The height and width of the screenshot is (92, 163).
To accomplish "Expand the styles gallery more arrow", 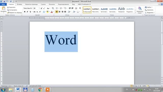I will tap(135, 13).
